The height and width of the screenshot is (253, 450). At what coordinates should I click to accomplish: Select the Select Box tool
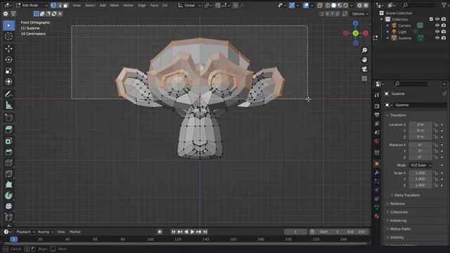coord(8,25)
